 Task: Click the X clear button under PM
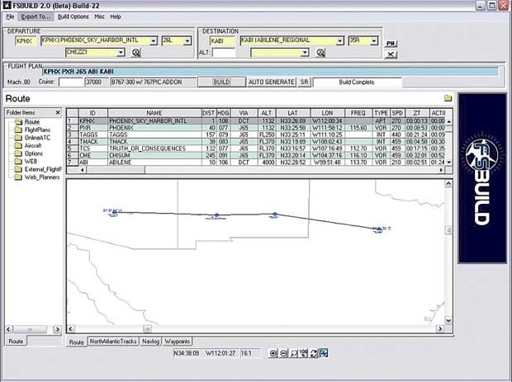tap(391, 54)
